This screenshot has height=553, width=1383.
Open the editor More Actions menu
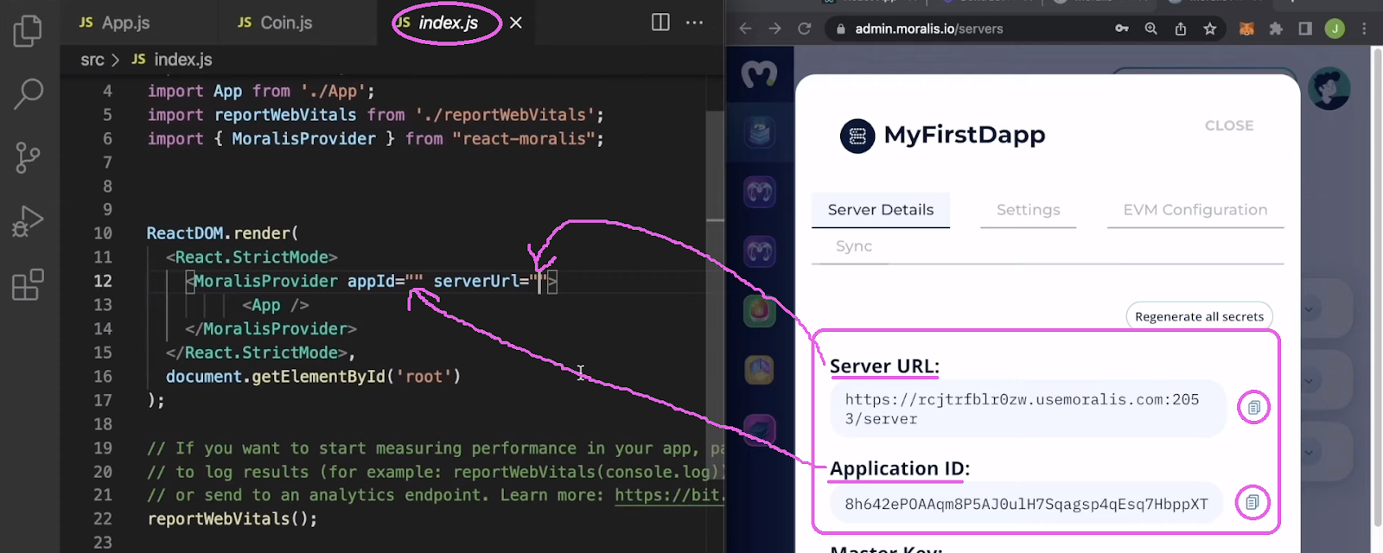coord(694,22)
